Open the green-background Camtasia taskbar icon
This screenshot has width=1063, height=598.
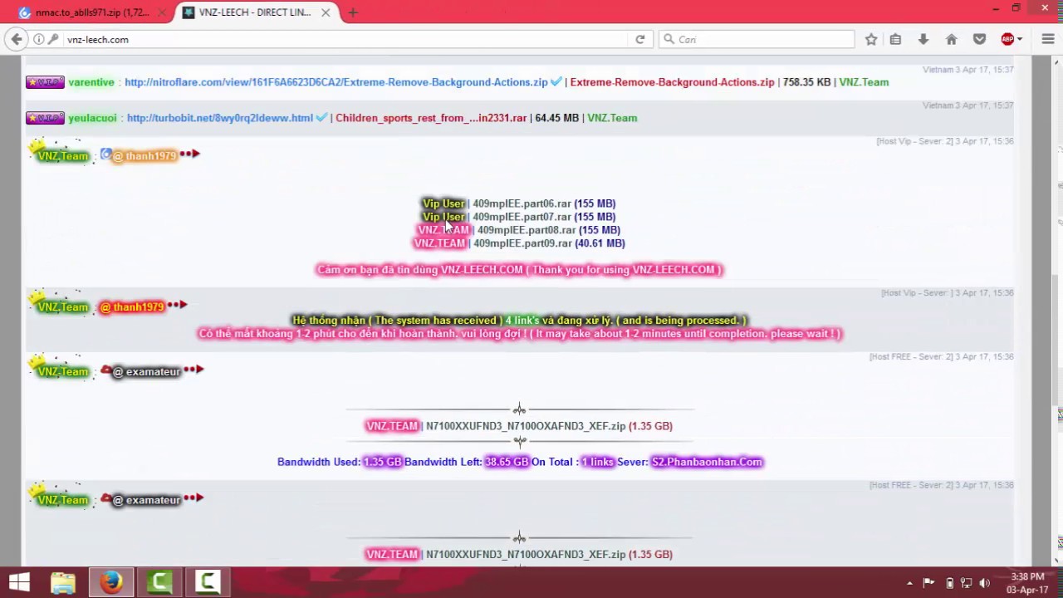pos(159,582)
